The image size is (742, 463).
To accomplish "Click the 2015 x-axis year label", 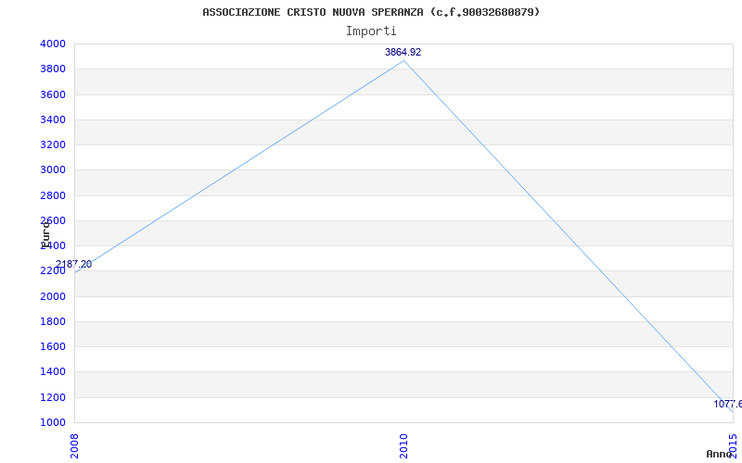I will pos(733,445).
